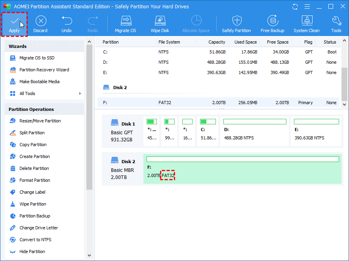Start Free Backup from toolbar
The image size is (349, 261).
(273, 21)
